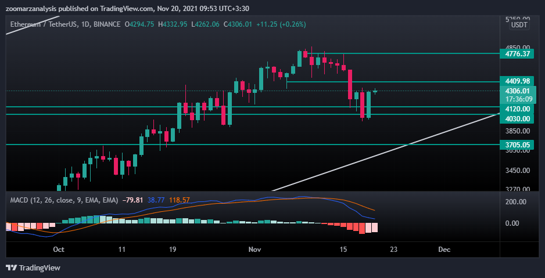Click the MACD indicator legend
The height and width of the screenshot is (278, 545).
click(x=64, y=200)
